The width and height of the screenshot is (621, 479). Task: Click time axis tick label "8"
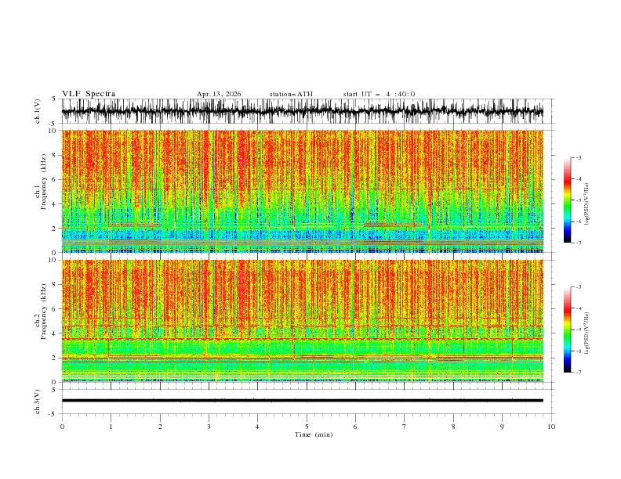453,427
